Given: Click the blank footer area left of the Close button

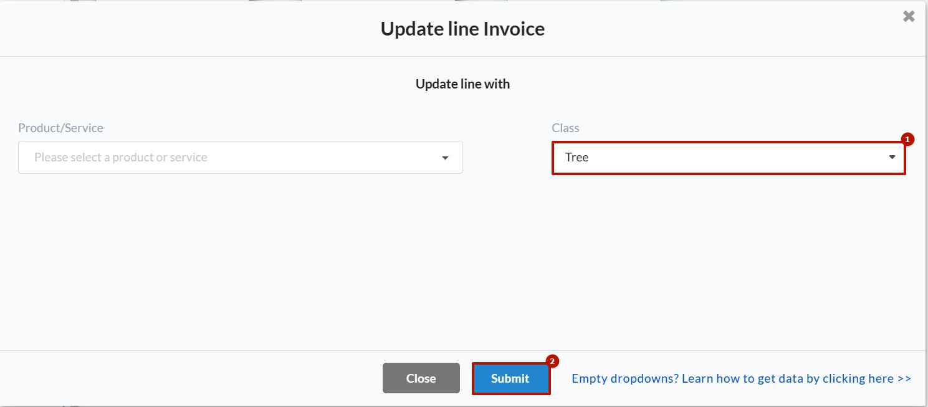Looking at the screenshot, I should point(187,378).
